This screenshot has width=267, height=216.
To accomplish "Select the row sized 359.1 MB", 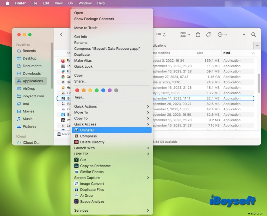I will click(x=155, y=61).
